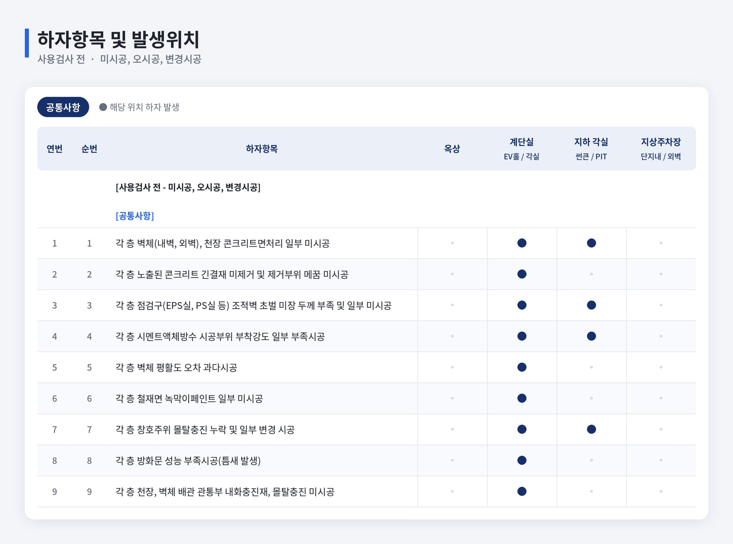
Task: Click 계단실 dot for 방화문 성능 부족시공 row
Action: [522, 460]
